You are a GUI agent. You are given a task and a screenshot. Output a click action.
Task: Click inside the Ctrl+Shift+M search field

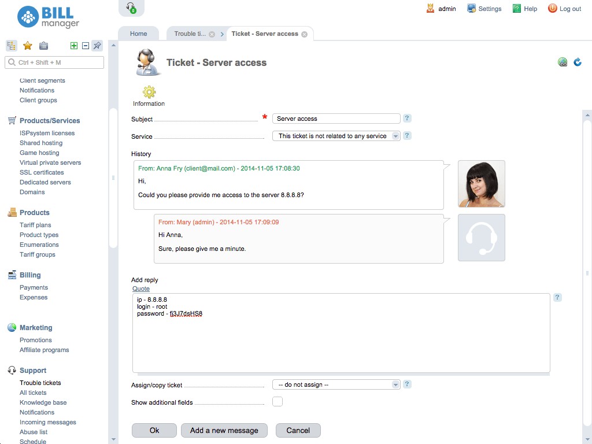(x=54, y=62)
